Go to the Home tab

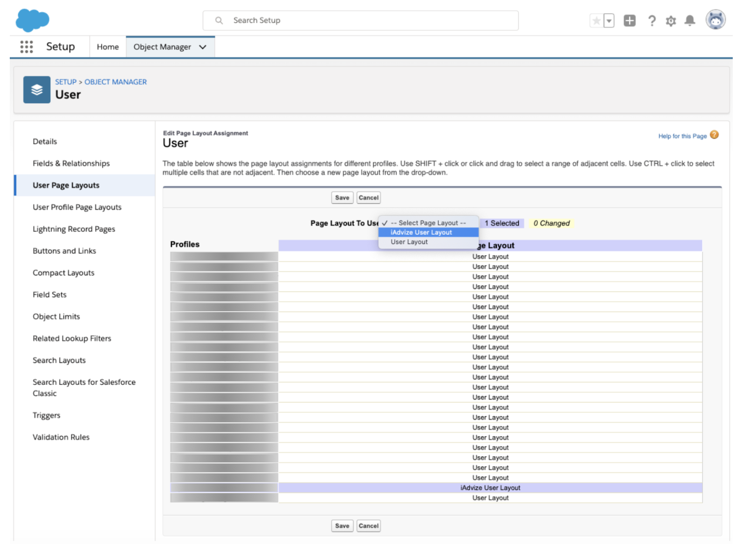click(108, 47)
